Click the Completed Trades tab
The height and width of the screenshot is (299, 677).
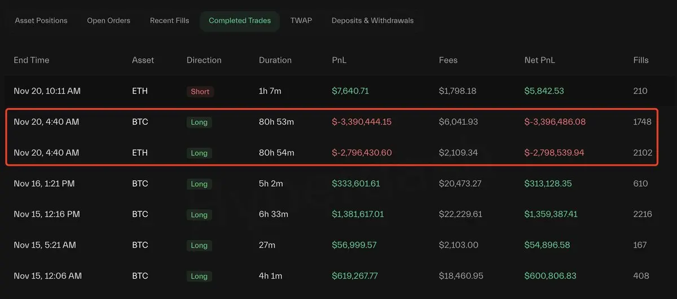pyautogui.click(x=240, y=21)
